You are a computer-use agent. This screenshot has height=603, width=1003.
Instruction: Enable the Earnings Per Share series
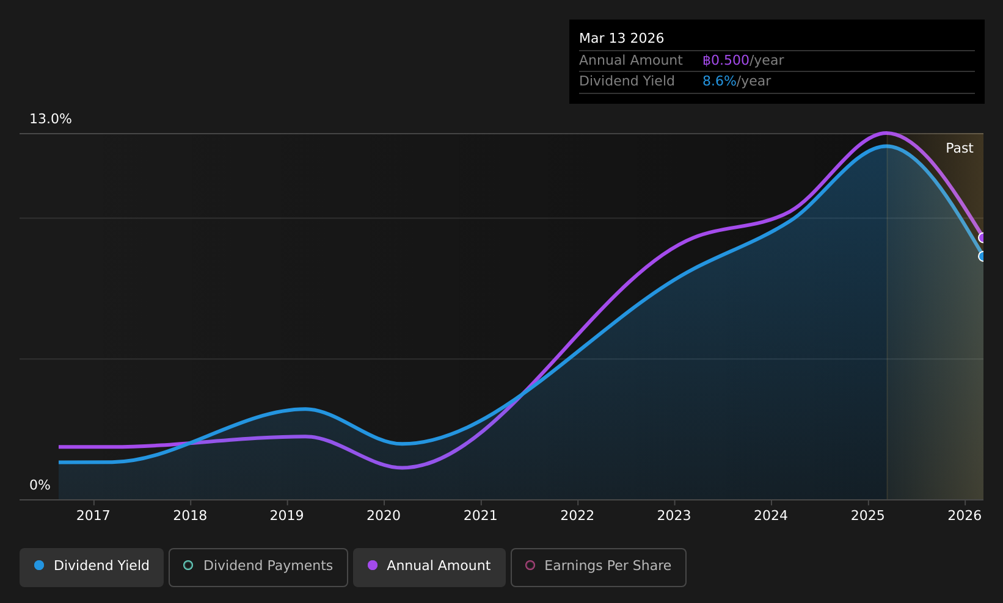(599, 567)
